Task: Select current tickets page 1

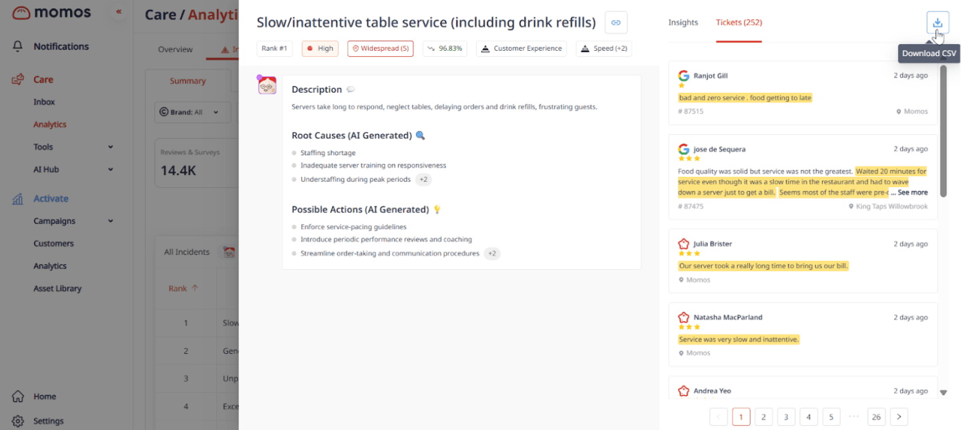Action: point(741,417)
